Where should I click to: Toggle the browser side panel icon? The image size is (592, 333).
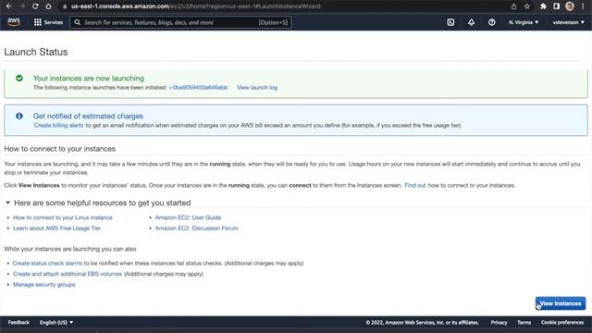click(556, 6)
